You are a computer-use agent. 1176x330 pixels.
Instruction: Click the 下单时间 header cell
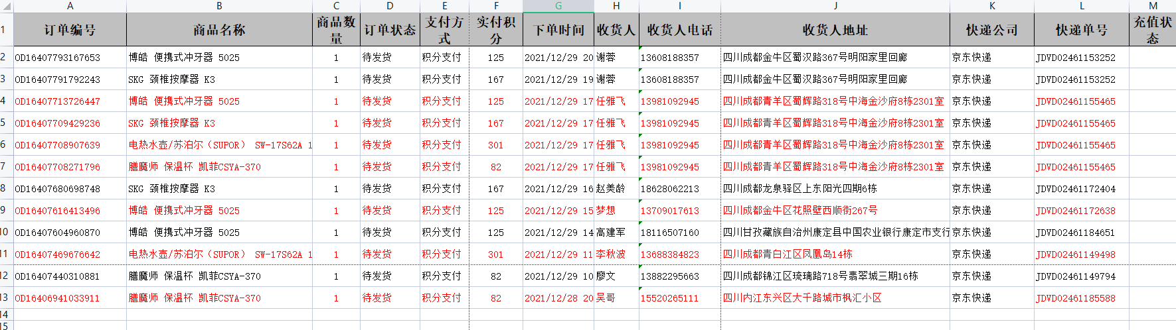tap(558, 30)
